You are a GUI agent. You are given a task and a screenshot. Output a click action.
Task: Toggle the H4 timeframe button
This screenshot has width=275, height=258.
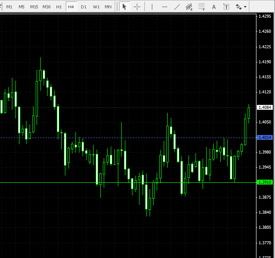pos(71,7)
